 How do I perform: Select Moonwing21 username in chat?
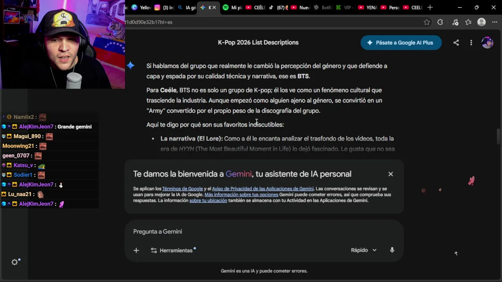coord(18,146)
